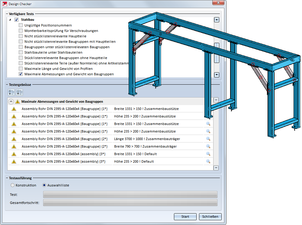Click the expand all results icon

click(x=11, y=92)
